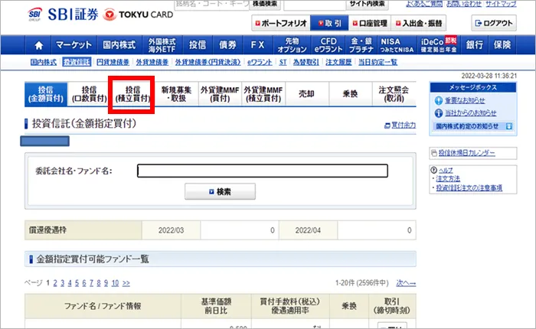Click the SBI証券 logo

click(63, 15)
